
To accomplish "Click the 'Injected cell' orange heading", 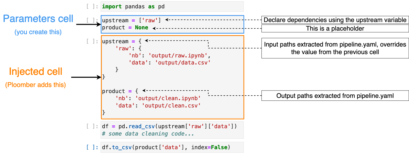I will (36, 72).
